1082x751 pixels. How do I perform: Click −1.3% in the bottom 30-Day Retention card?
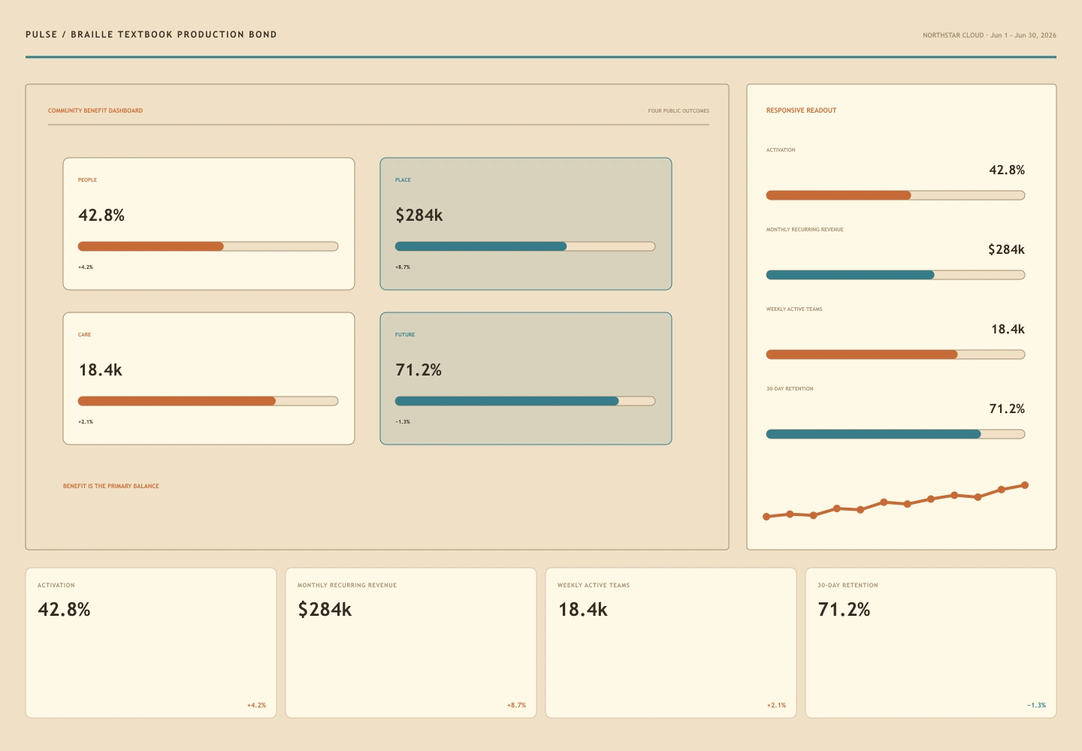pyautogui.click(x=1036, y=706)
